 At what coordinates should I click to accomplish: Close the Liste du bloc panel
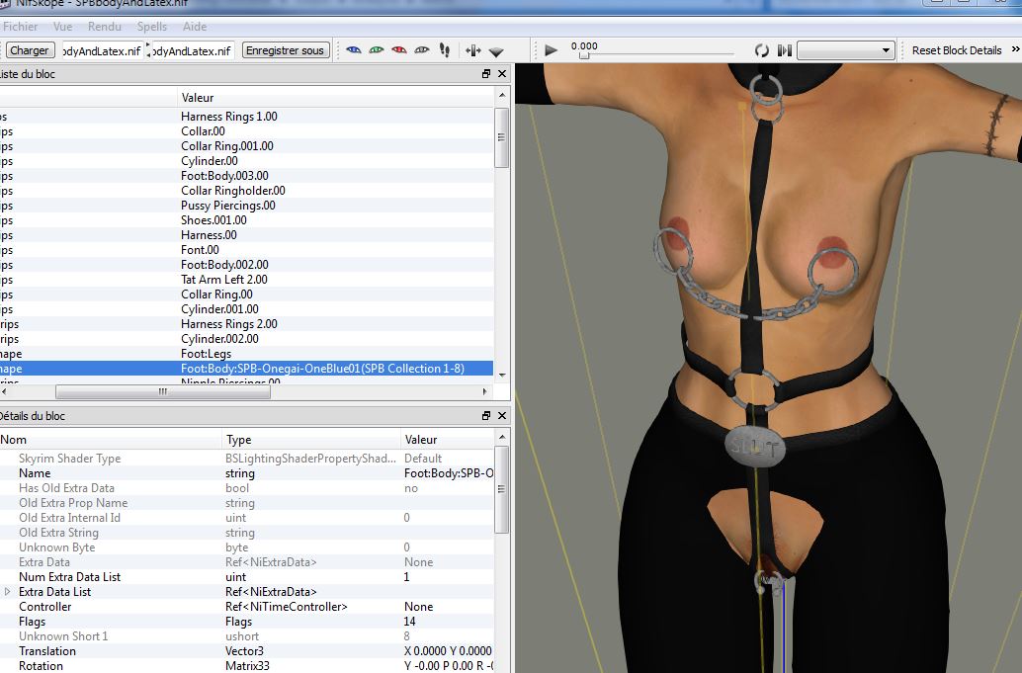coord(502,74)
